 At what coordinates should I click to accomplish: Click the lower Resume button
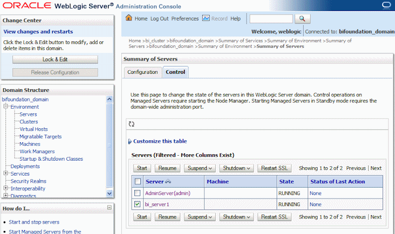point(167,217)
